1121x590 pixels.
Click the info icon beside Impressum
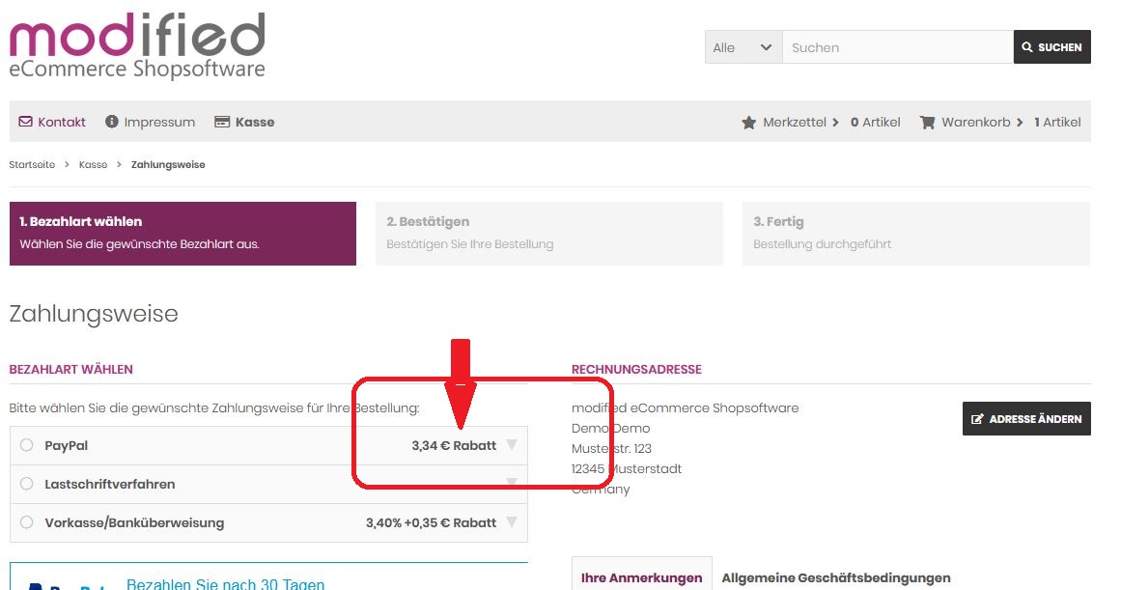tap(112, 122)
